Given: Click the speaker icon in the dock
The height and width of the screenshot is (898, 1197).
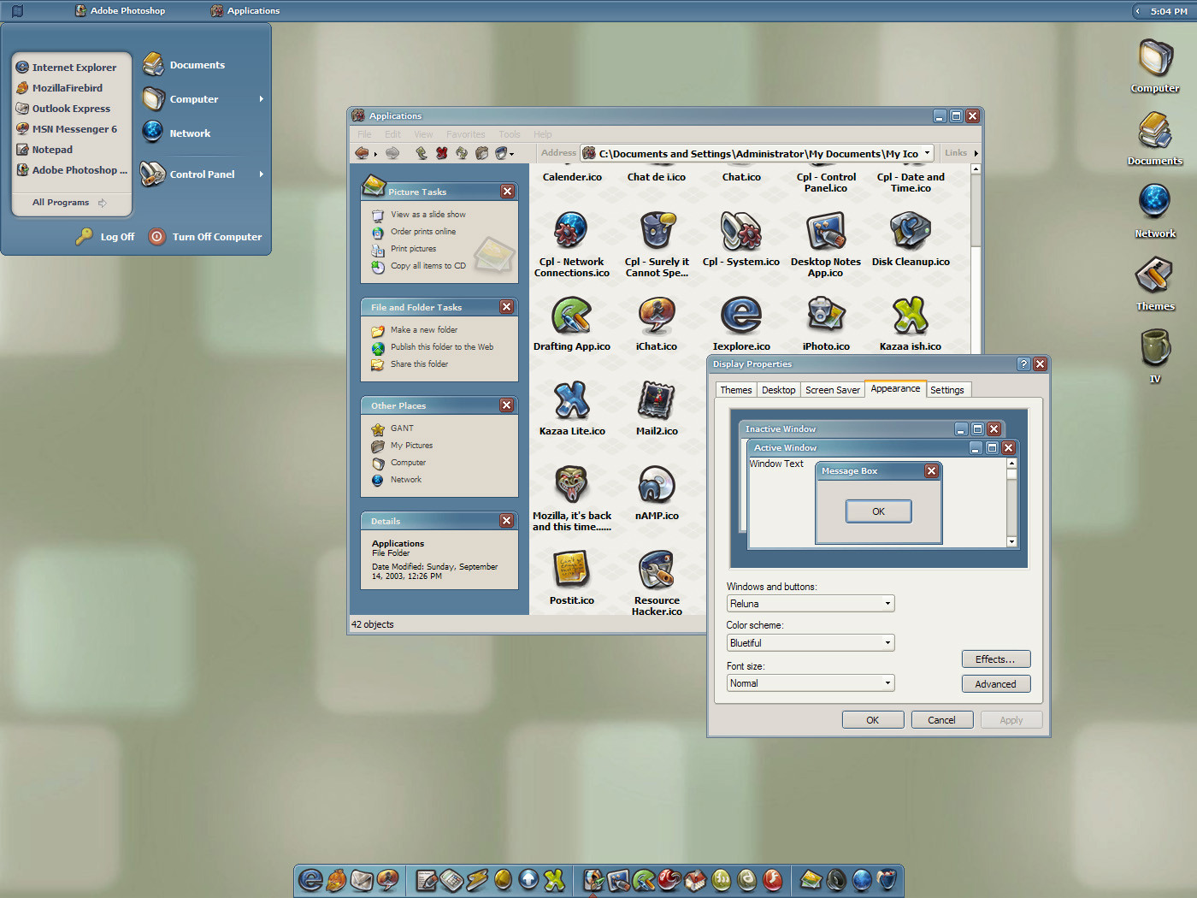Looking at the screenshot, I should tap(836, 879).
